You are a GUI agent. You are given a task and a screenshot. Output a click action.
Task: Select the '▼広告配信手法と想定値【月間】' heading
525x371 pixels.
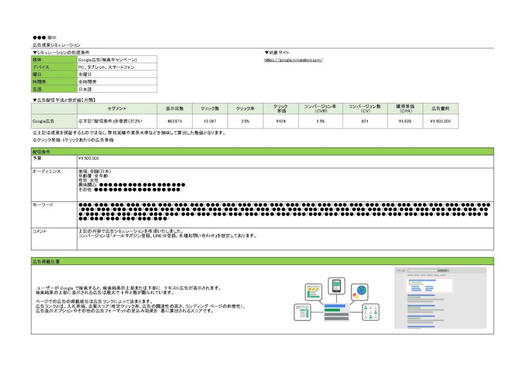pyautogui.click(x=64, y=100)
